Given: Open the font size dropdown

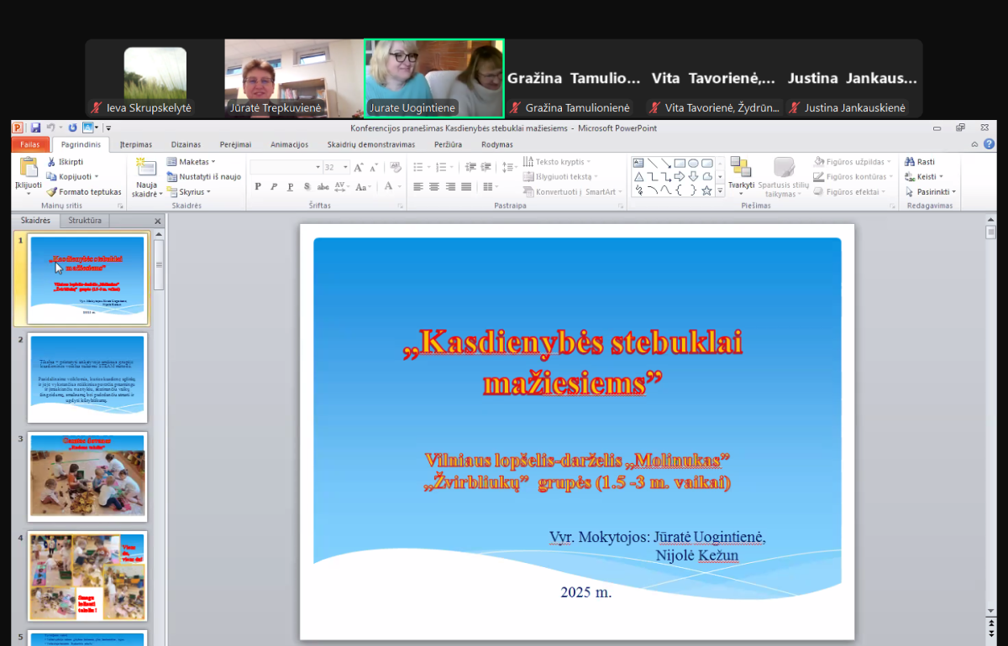Looking at the screenshot, I should pos(344,167).
